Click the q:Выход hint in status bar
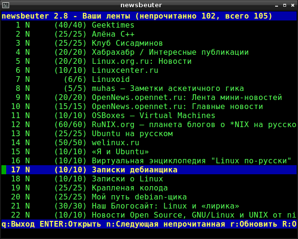This screenshot has width=298, height=239. pos(18,224)
